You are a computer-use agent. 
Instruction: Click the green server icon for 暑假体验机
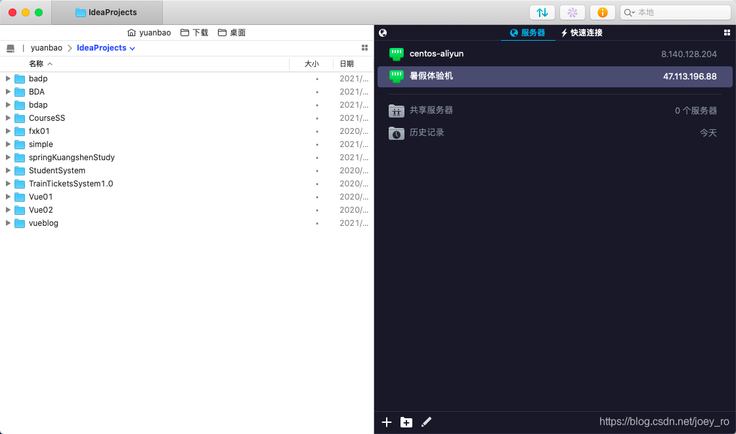[397, 76]
